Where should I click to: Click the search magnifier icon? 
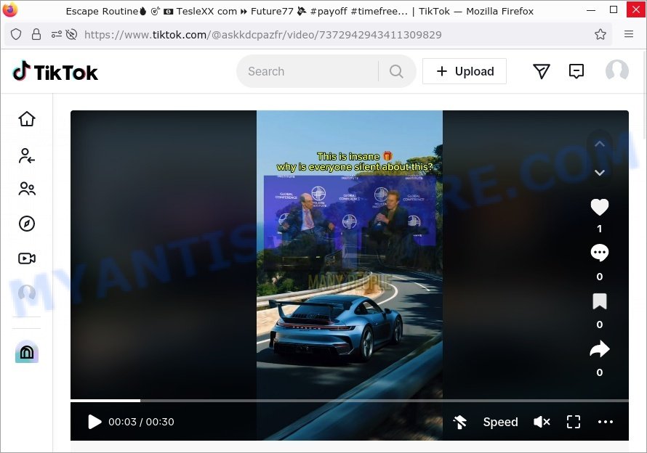(396, 71)
